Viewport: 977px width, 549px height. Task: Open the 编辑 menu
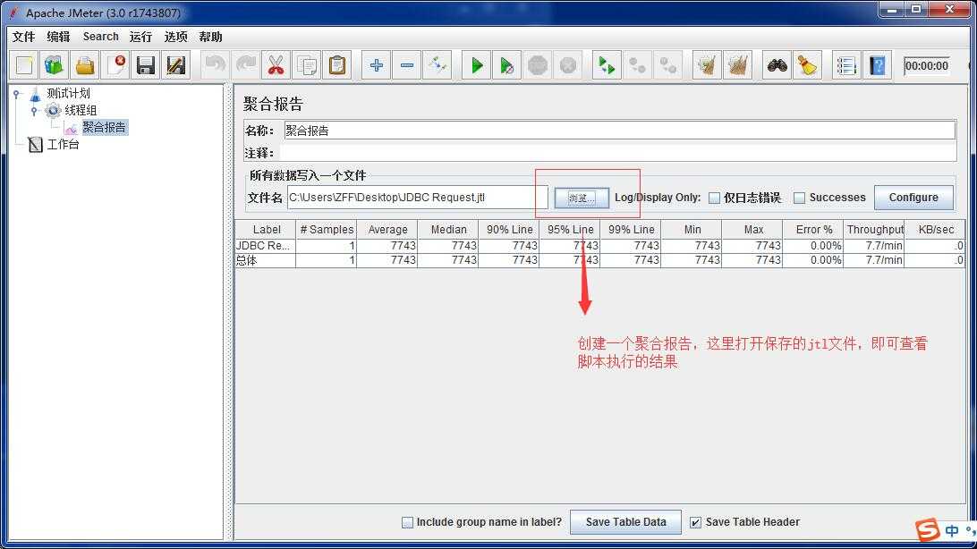click(x=58, y=37)
